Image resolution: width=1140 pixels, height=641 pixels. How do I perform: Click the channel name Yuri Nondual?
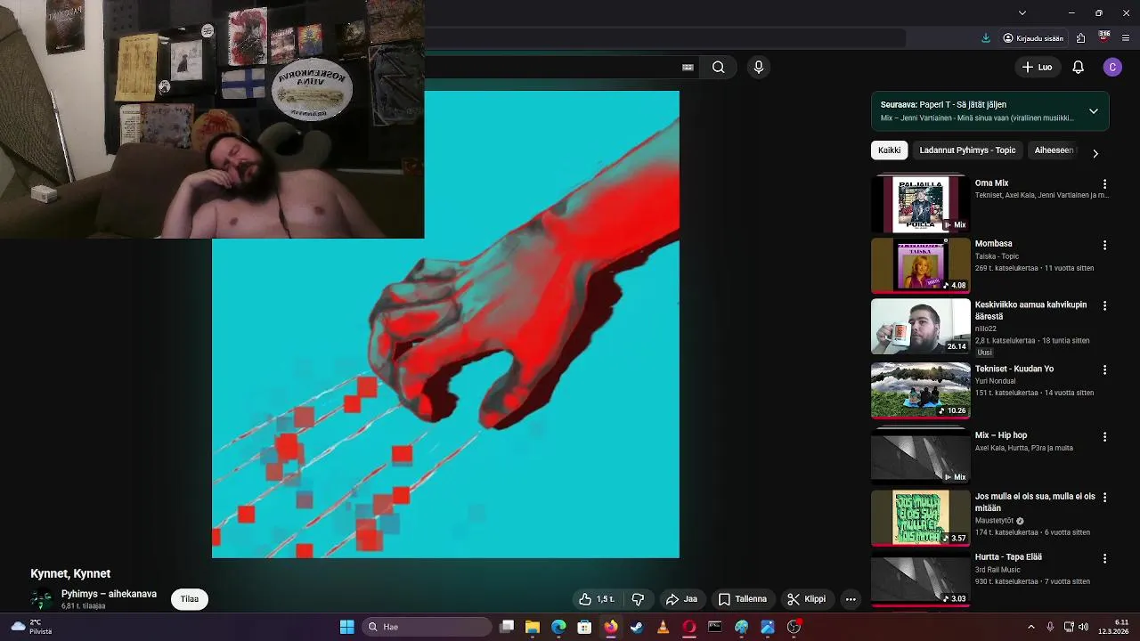[x=995, y=381]
